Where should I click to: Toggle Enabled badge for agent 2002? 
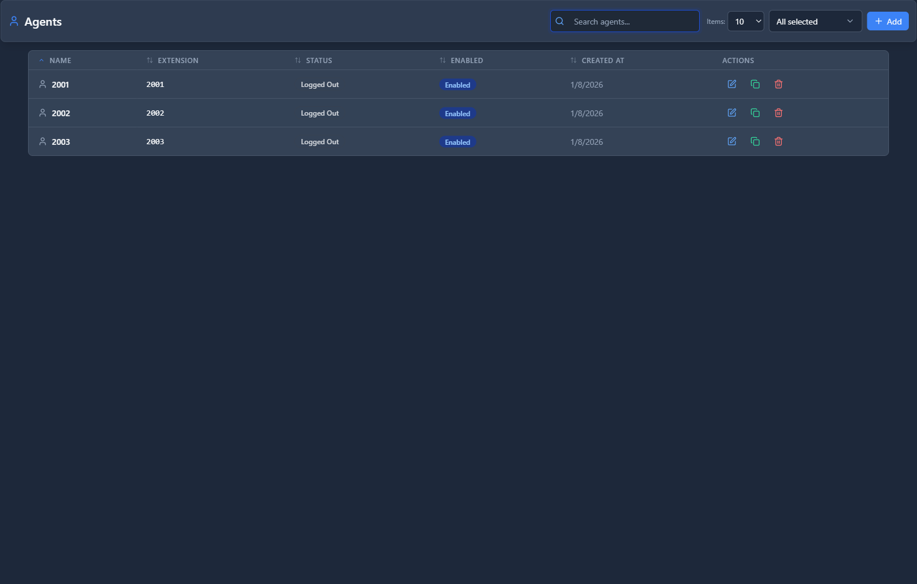pyautogui.click(x=457, y=113)
